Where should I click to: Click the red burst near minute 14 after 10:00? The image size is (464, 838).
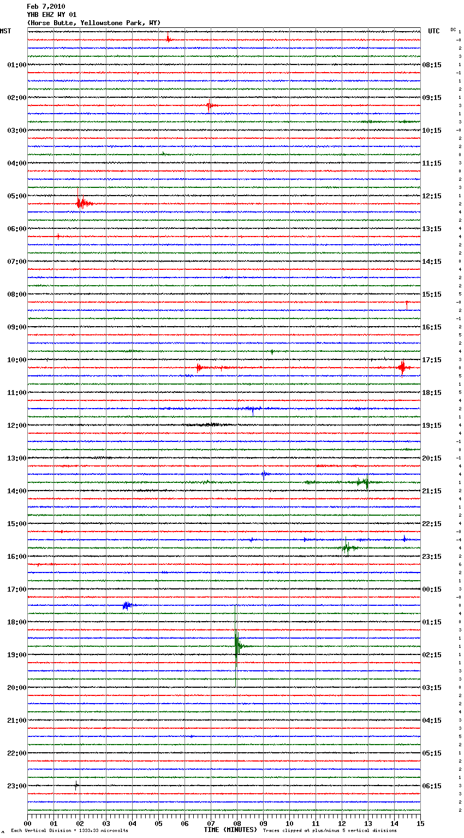click(x=402, y=368)
